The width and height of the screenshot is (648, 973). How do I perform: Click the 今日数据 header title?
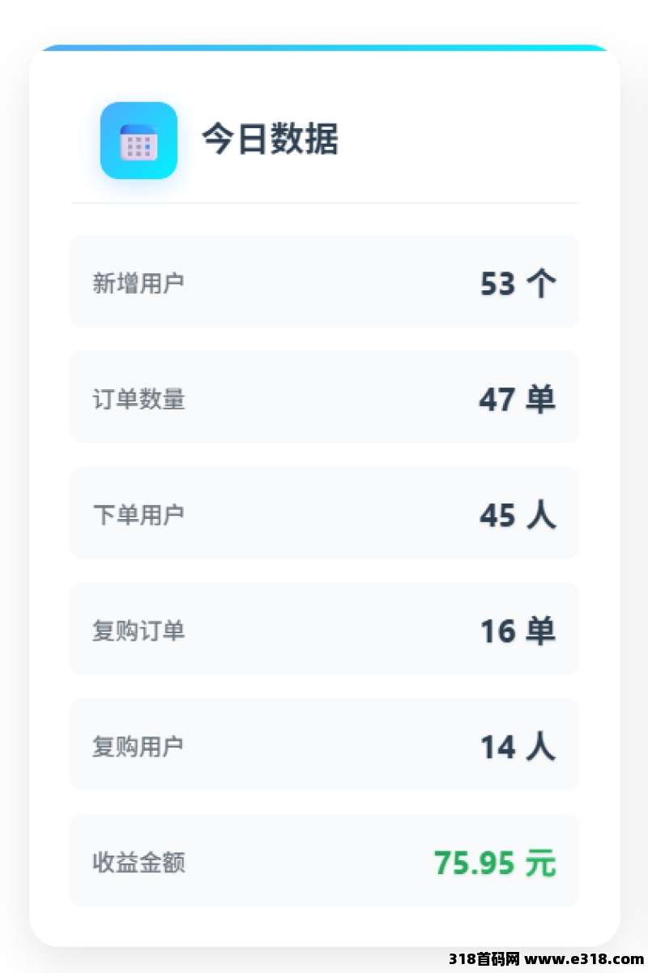click(x=270, y=139)
